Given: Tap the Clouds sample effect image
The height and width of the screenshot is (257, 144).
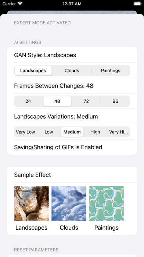Looking at the screenshot, I should (69, 203).
